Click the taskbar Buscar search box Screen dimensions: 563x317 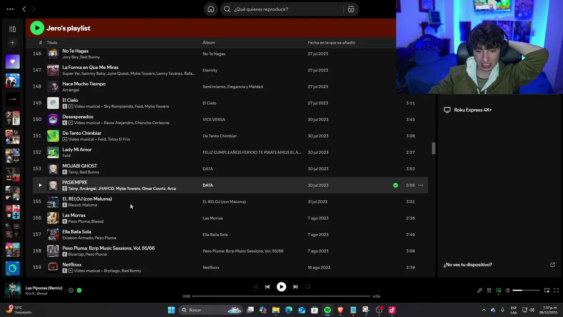211,310
